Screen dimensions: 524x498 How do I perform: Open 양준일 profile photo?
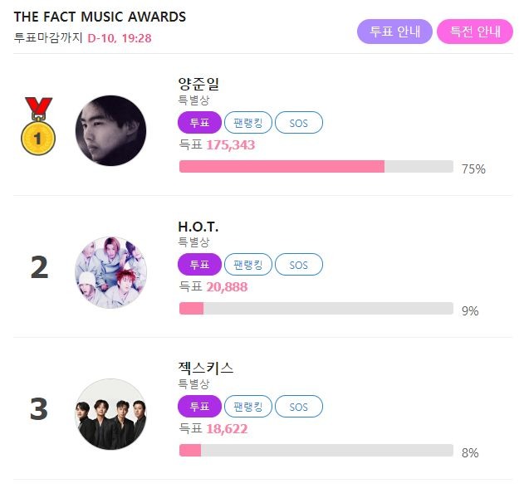(111, 130)
